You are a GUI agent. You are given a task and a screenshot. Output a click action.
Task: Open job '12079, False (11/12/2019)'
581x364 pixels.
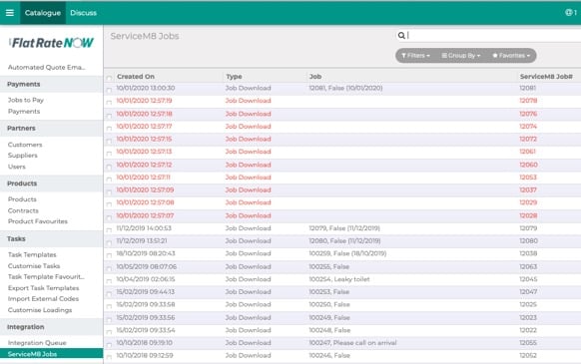[x=344, y=228]
